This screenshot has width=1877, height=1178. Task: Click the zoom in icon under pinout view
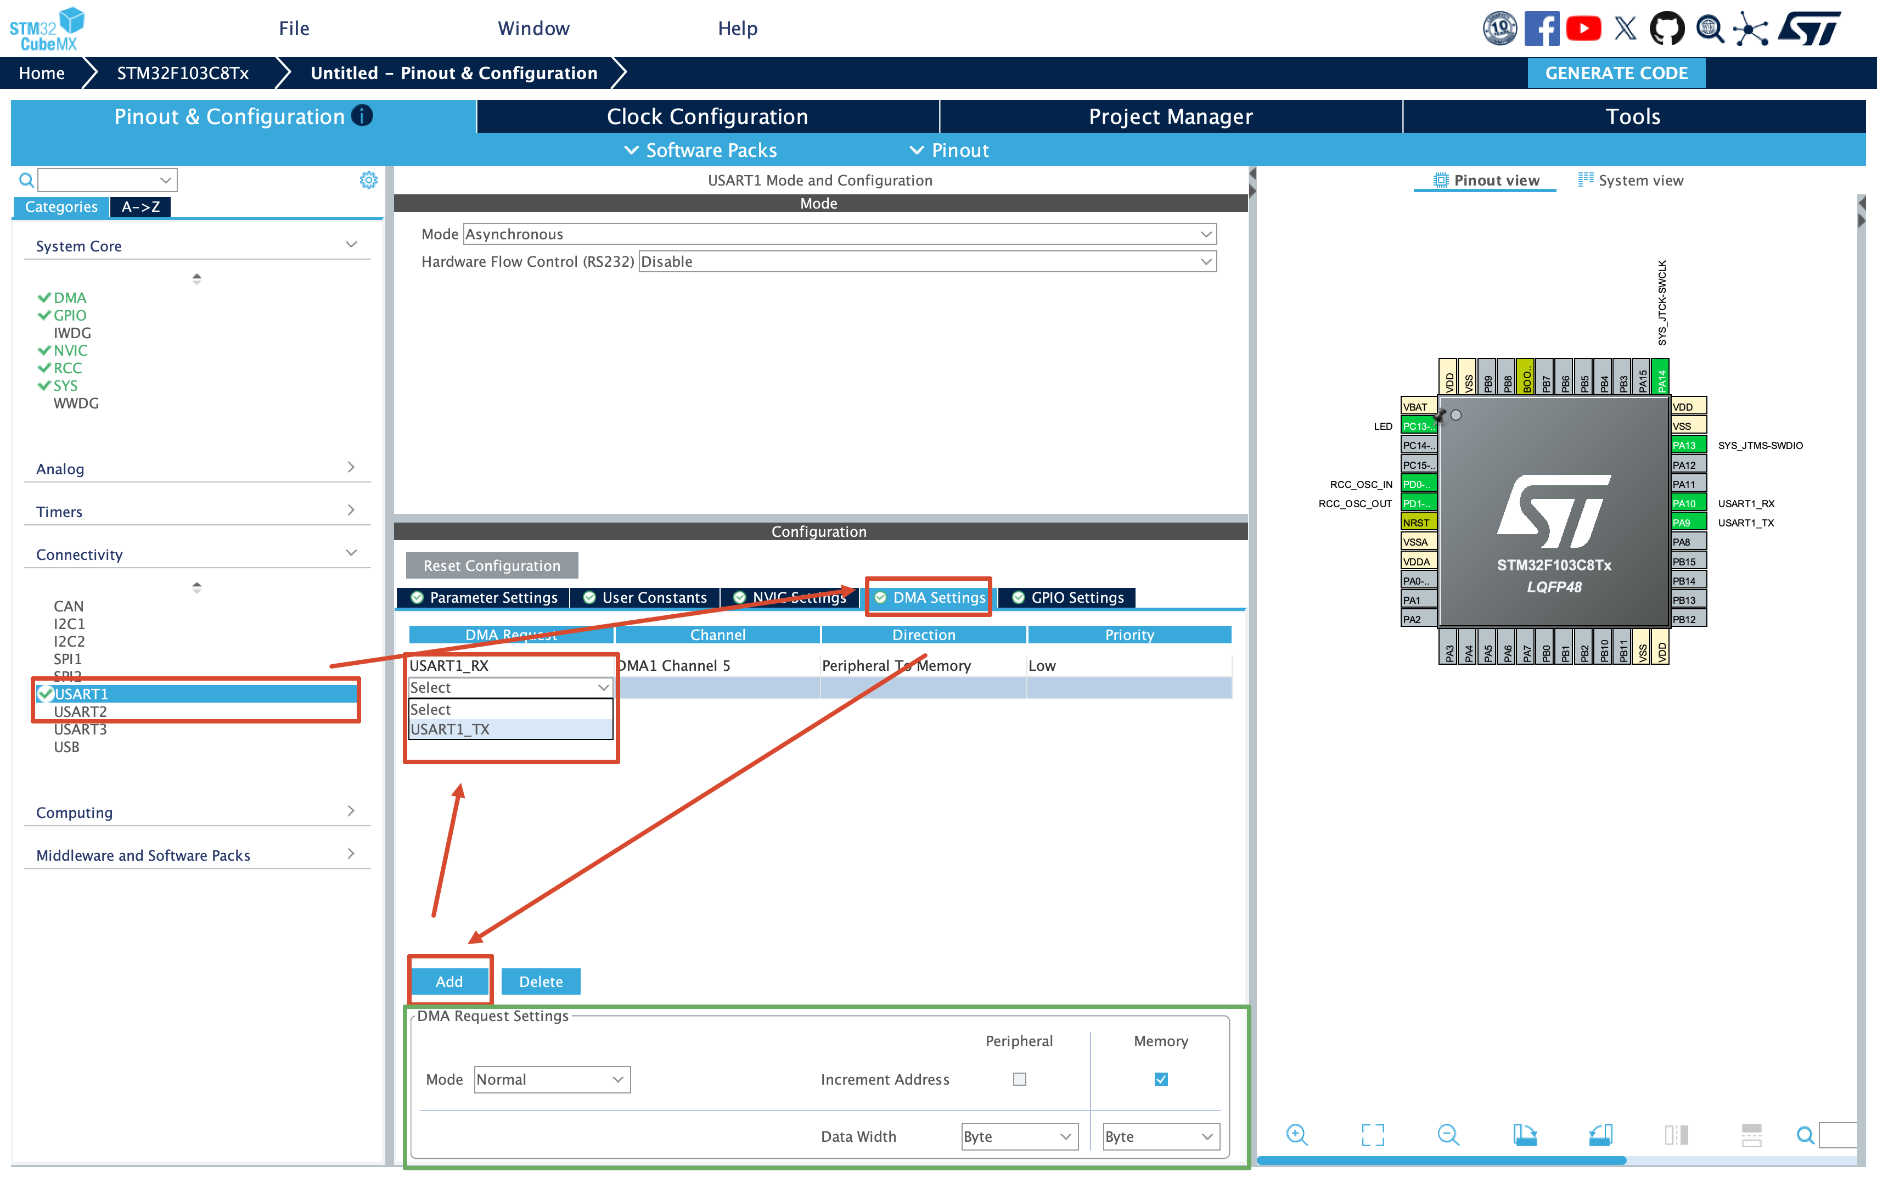pos(1297,1135)
